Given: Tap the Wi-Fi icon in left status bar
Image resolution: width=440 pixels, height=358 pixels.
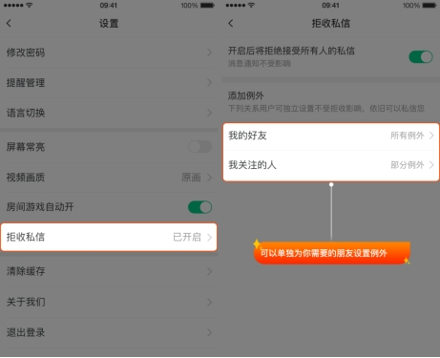Looking at the screenshot, I should [30, 5].
